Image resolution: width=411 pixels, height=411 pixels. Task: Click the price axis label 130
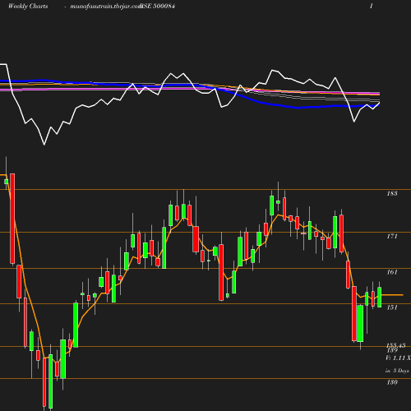coord(392,382)
